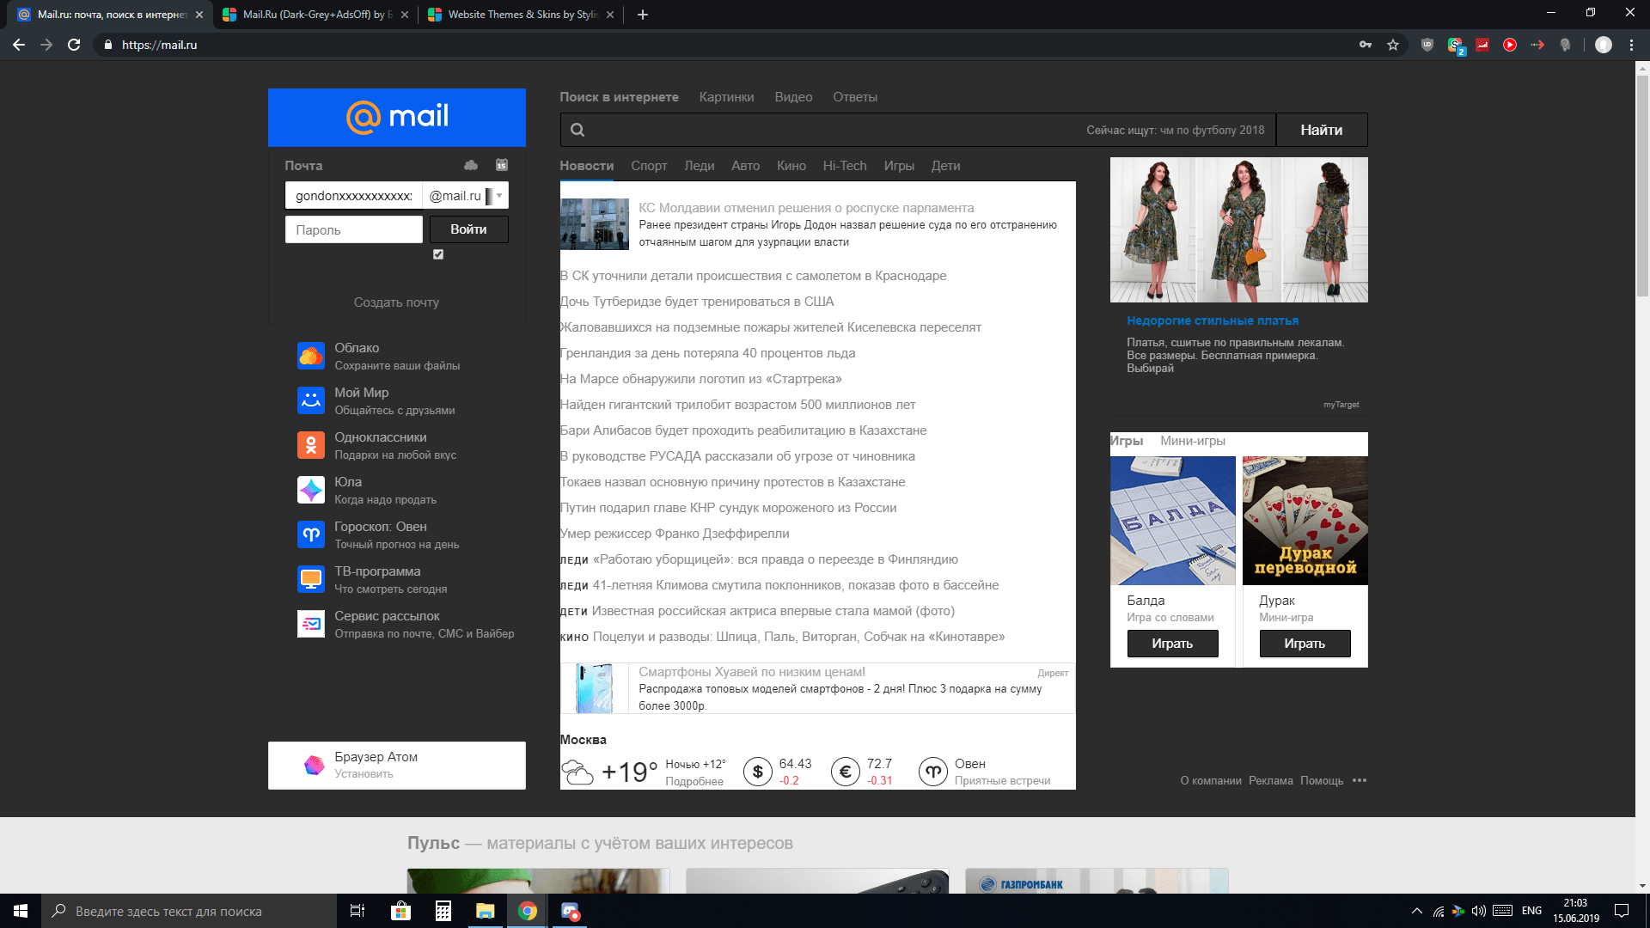Screen dimensions: 1650x928
Task: Show hidden system tray icons
Action: [1417, 911]
